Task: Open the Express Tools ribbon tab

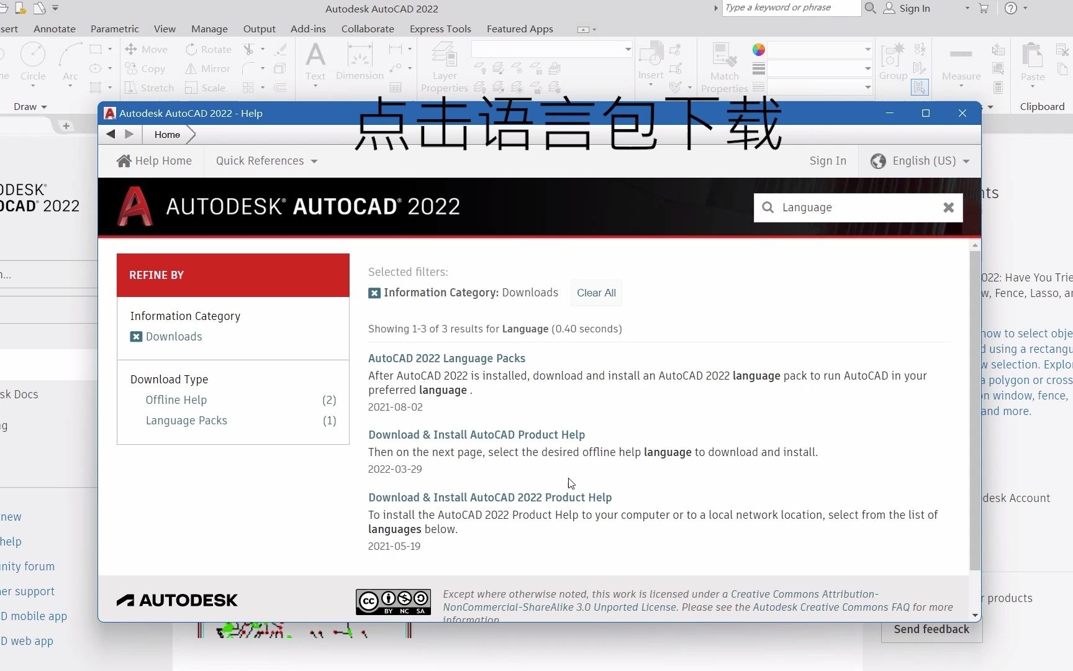Action: pos(440,29)
